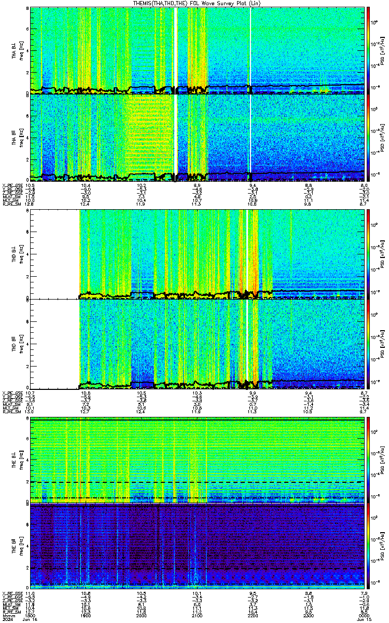Click the THA B-perpendicular axis label
The height and width of the screenshot is (623, 389).
point(15,50)
